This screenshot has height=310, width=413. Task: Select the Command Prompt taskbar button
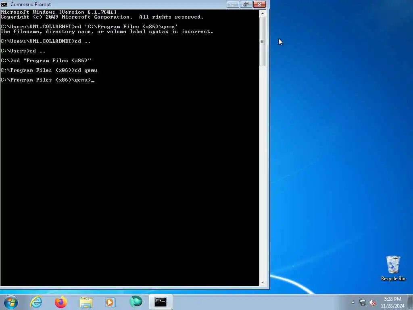coord(161,302)
